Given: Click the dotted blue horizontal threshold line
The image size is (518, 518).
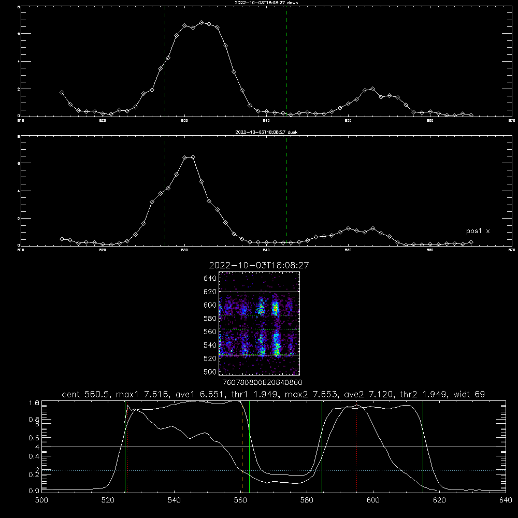Looking at the screenshot, I should click(274, 470).
